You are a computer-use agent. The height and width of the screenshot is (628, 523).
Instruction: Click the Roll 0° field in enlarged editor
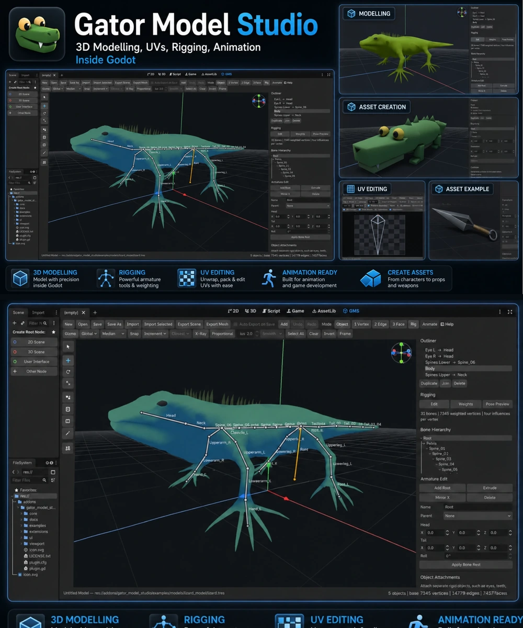[x=477, y=556]
